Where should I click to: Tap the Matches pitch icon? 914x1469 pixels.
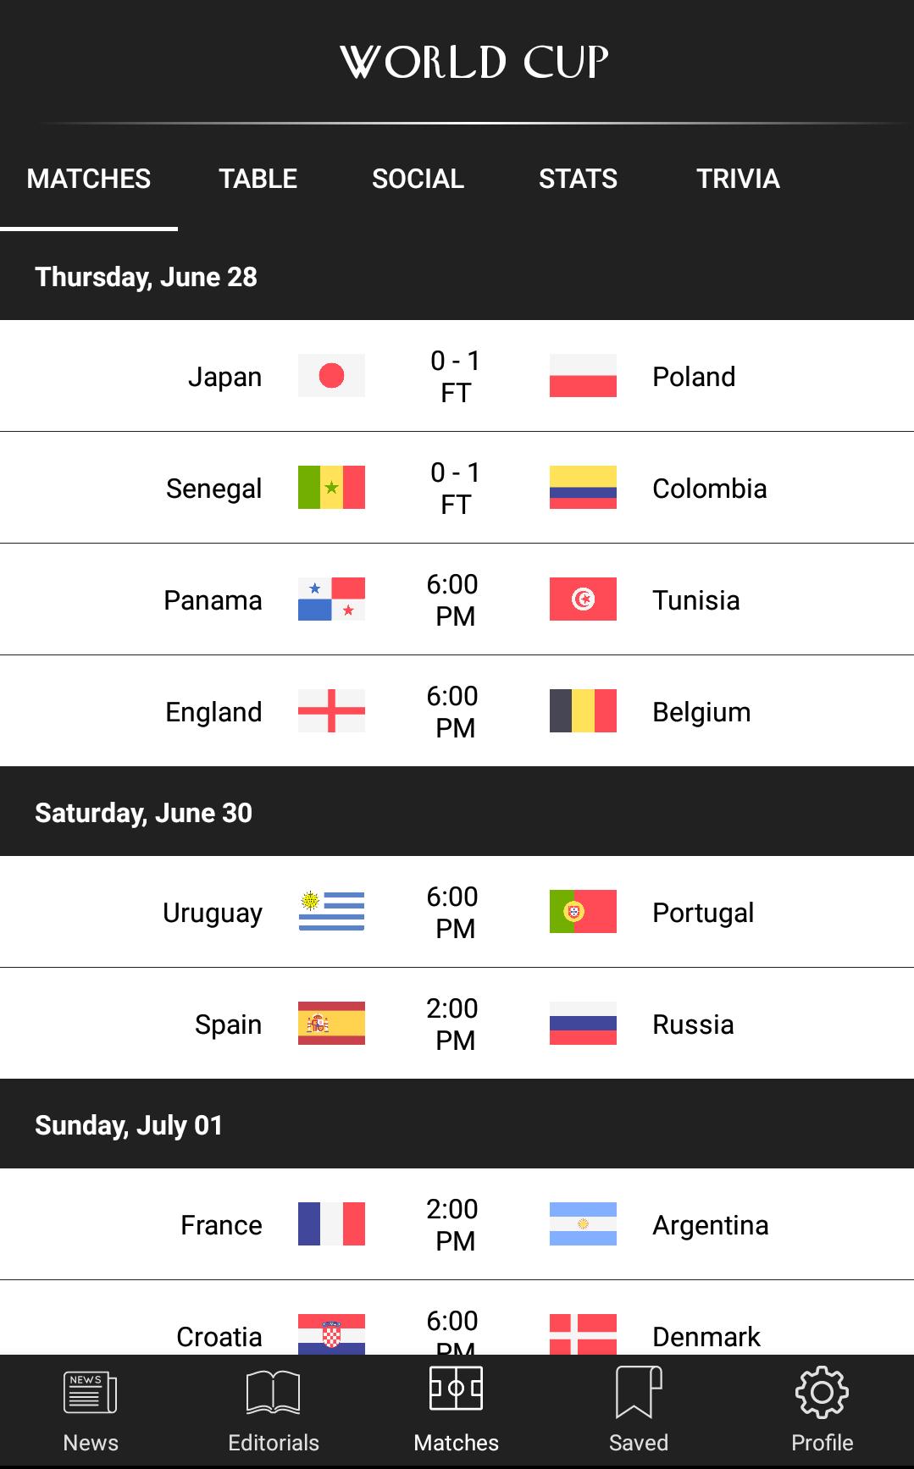456,1389
